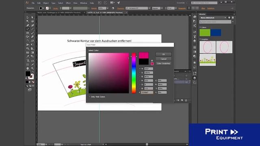Select the R red radio button
This screenshot has height=146, width=260.
click(x=140, y=80)
